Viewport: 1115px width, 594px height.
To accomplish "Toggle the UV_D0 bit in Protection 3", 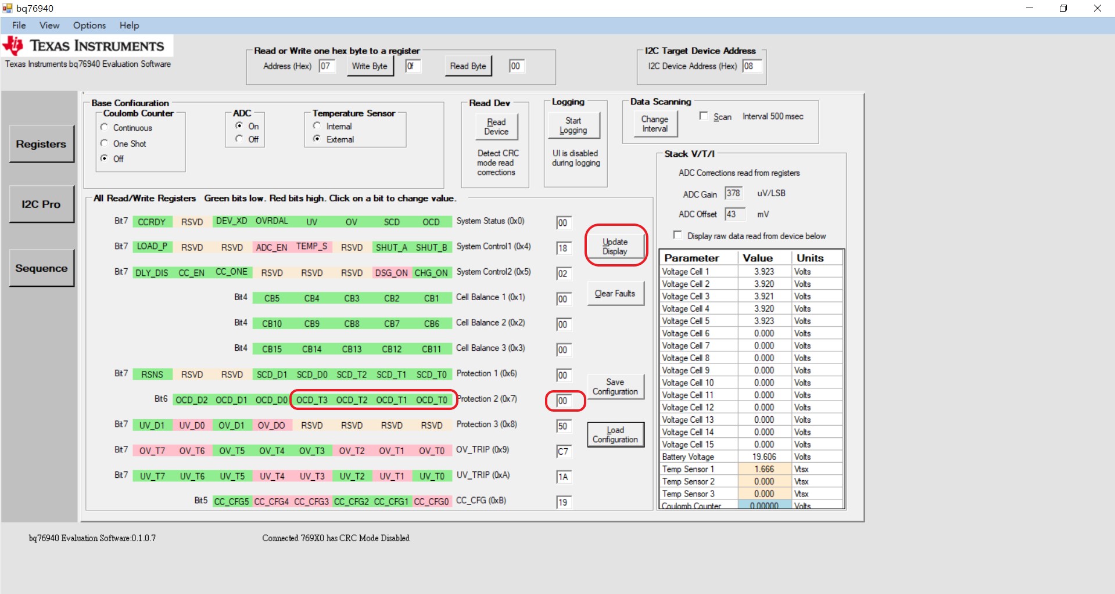I will [x=192, y=426].
